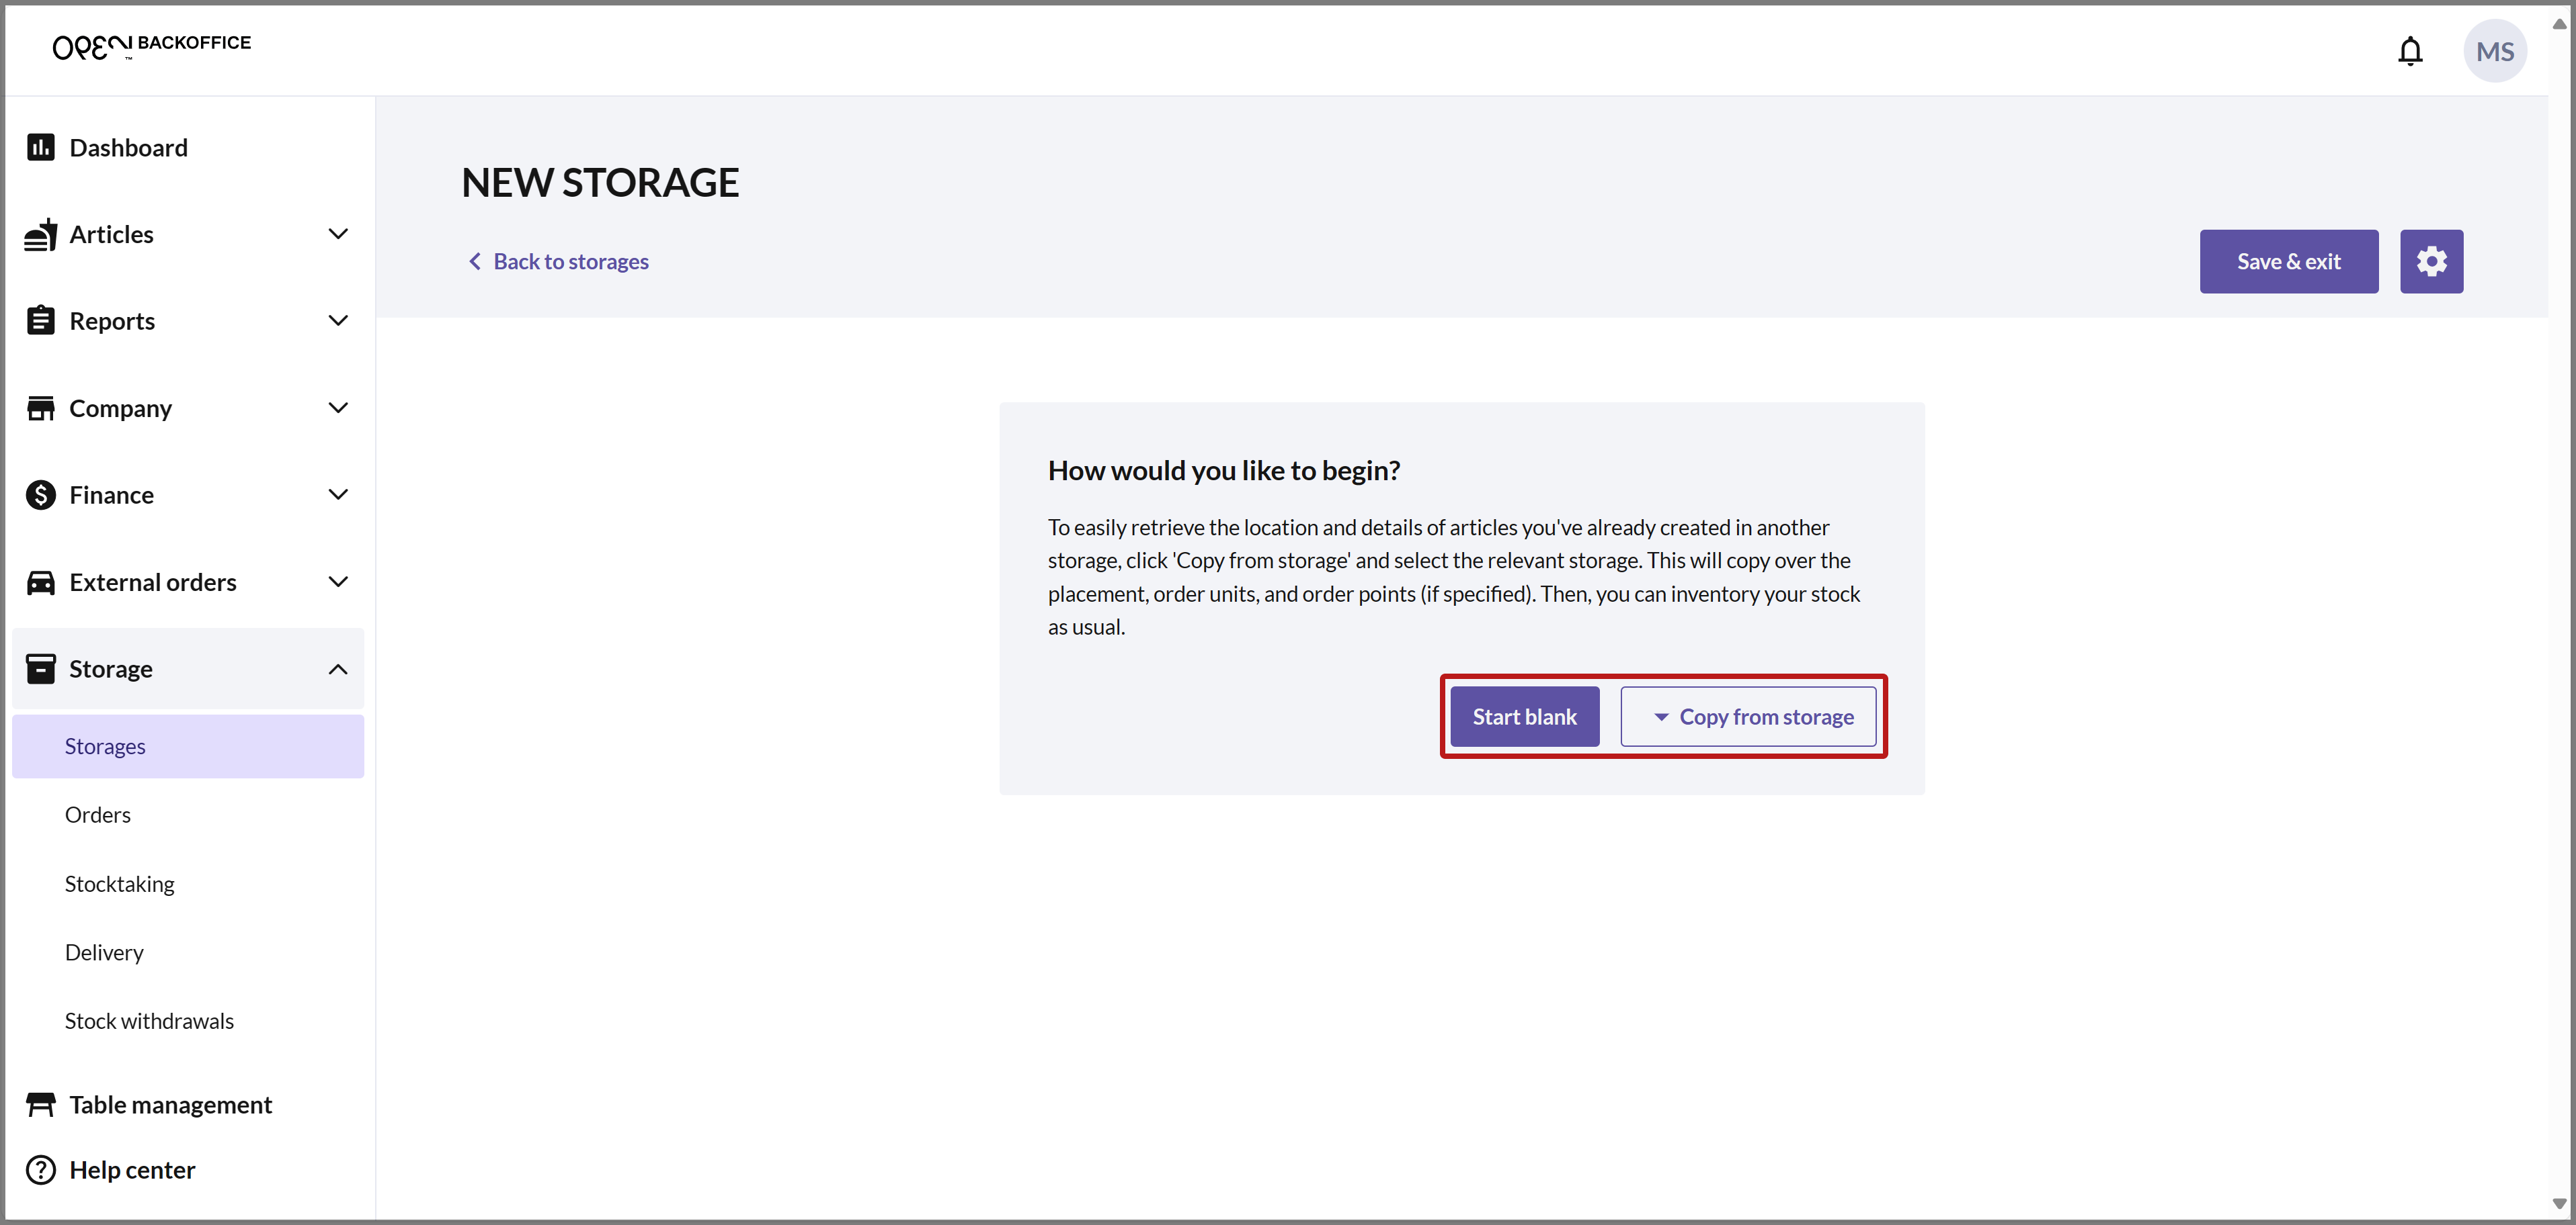Expand the Reports menu chevron
This screenshot has height=1225, width=2576.
(338, 321)
